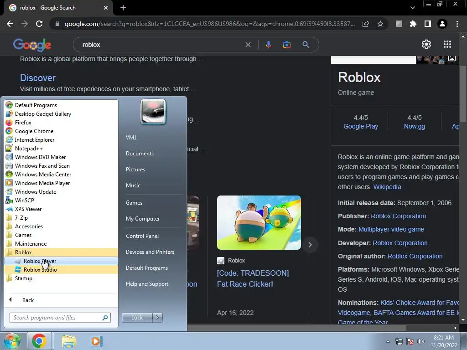This screenshot has width=467, height=350.
Task: Click the Search programs and files box
Action: click(x=60, y=318)
